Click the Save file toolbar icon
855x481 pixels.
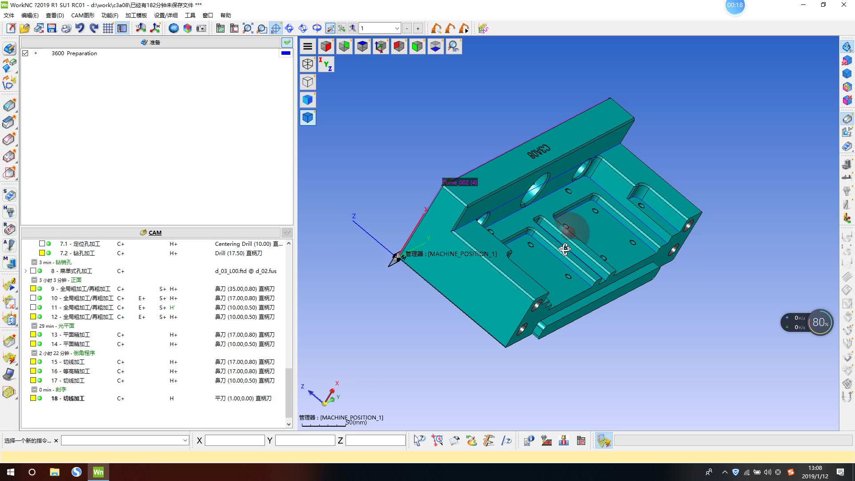(52, 29)
